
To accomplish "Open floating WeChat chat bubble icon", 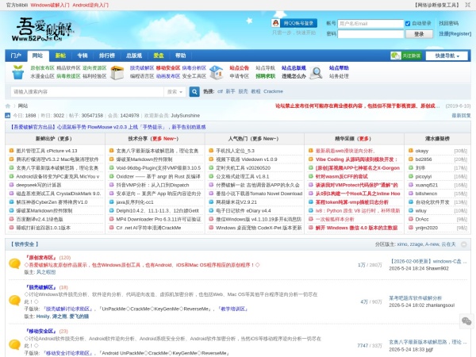I will click(466, 321).
